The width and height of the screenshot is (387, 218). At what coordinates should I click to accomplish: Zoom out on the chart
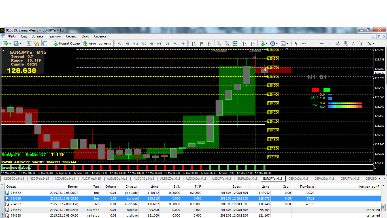tap(227, 43)
